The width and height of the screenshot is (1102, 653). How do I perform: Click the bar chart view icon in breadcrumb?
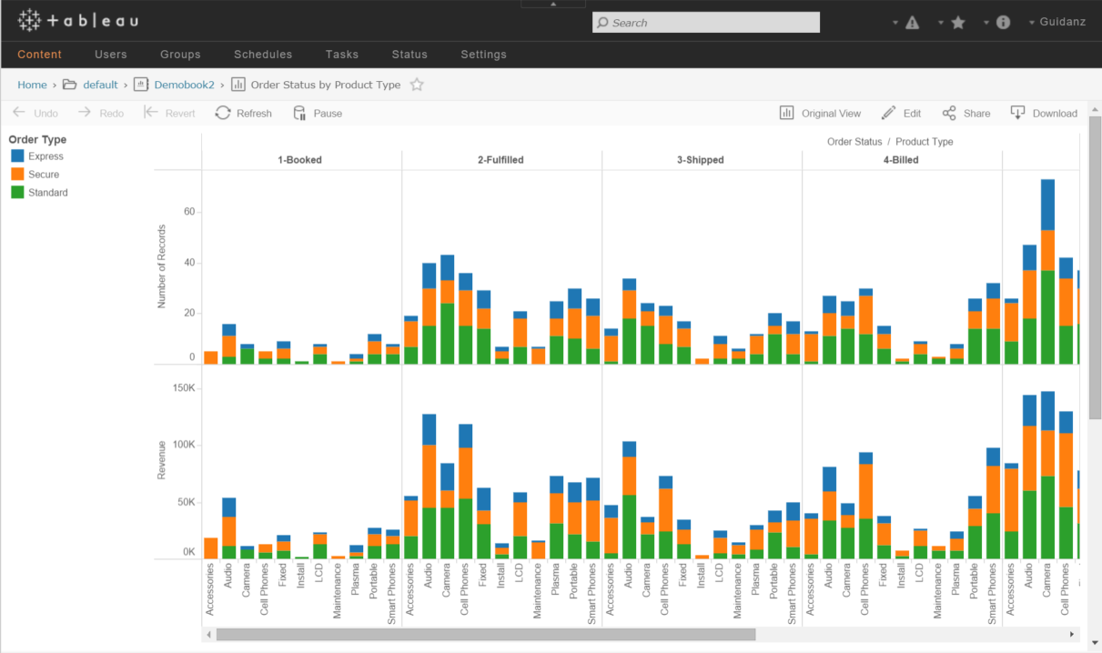pos(238,85)
